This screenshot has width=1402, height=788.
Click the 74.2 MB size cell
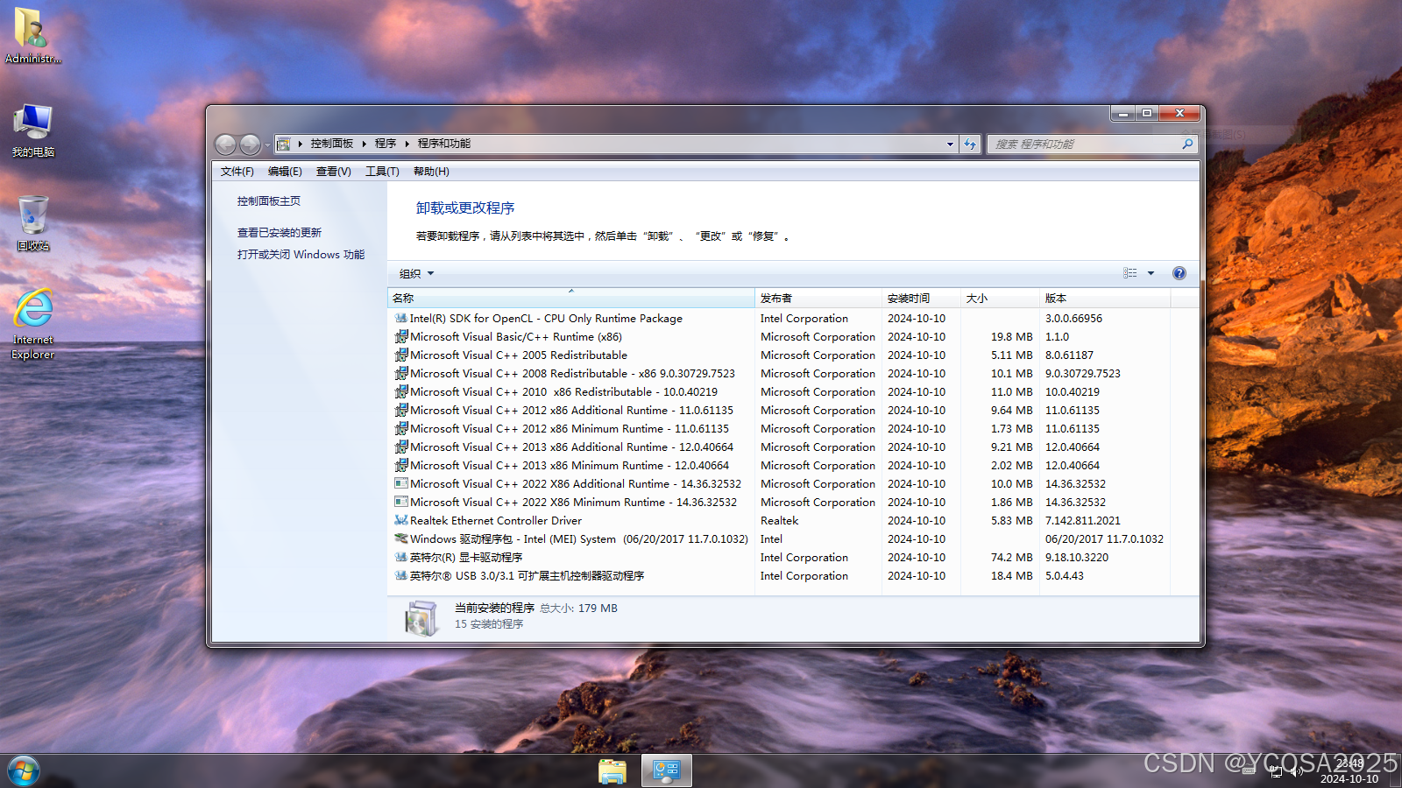[x=1012, y=558]
